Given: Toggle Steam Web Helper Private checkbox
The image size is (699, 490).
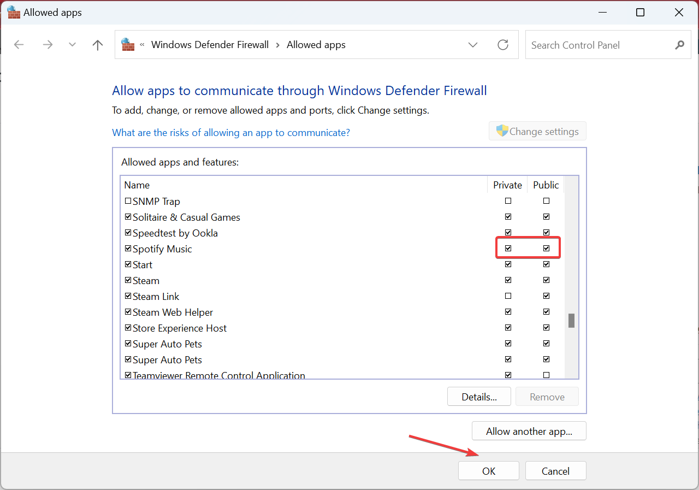Looking at the screenshot, I should [x=508, y=312].
